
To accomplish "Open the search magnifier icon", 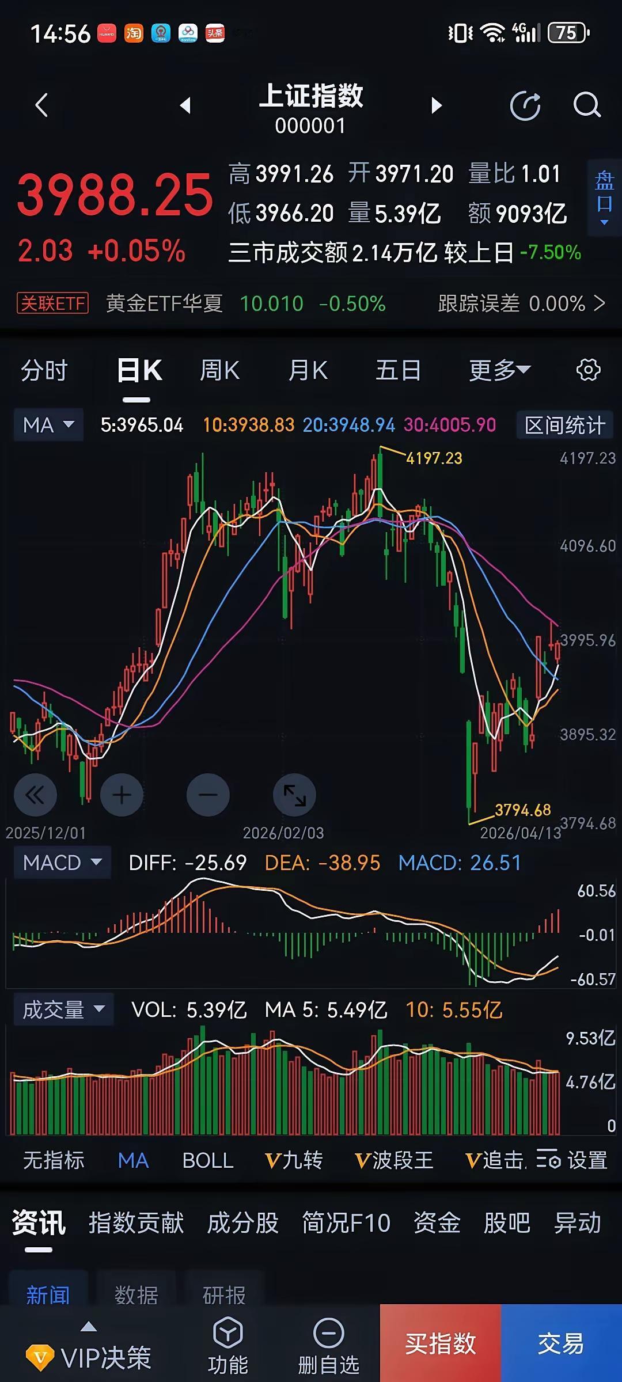I will coord(587,105).
